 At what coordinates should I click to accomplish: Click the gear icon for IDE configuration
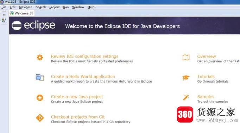tap(40, 57)
